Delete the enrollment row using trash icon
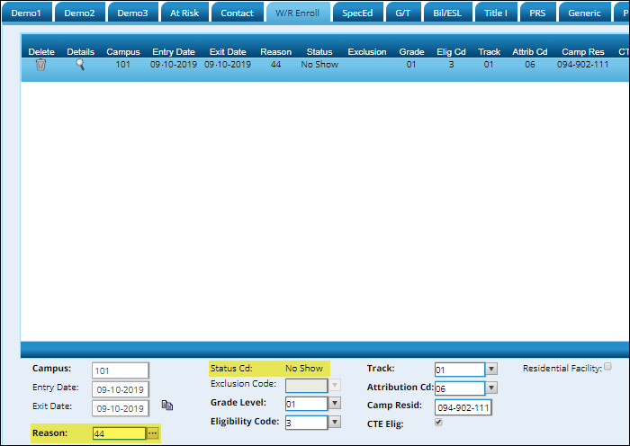 40,64
